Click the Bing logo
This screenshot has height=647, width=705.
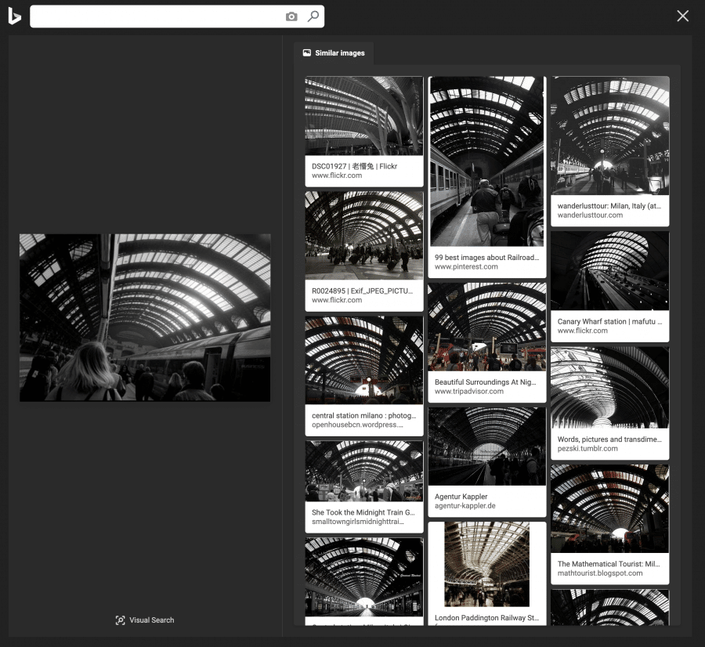click(x=13, y=16)
